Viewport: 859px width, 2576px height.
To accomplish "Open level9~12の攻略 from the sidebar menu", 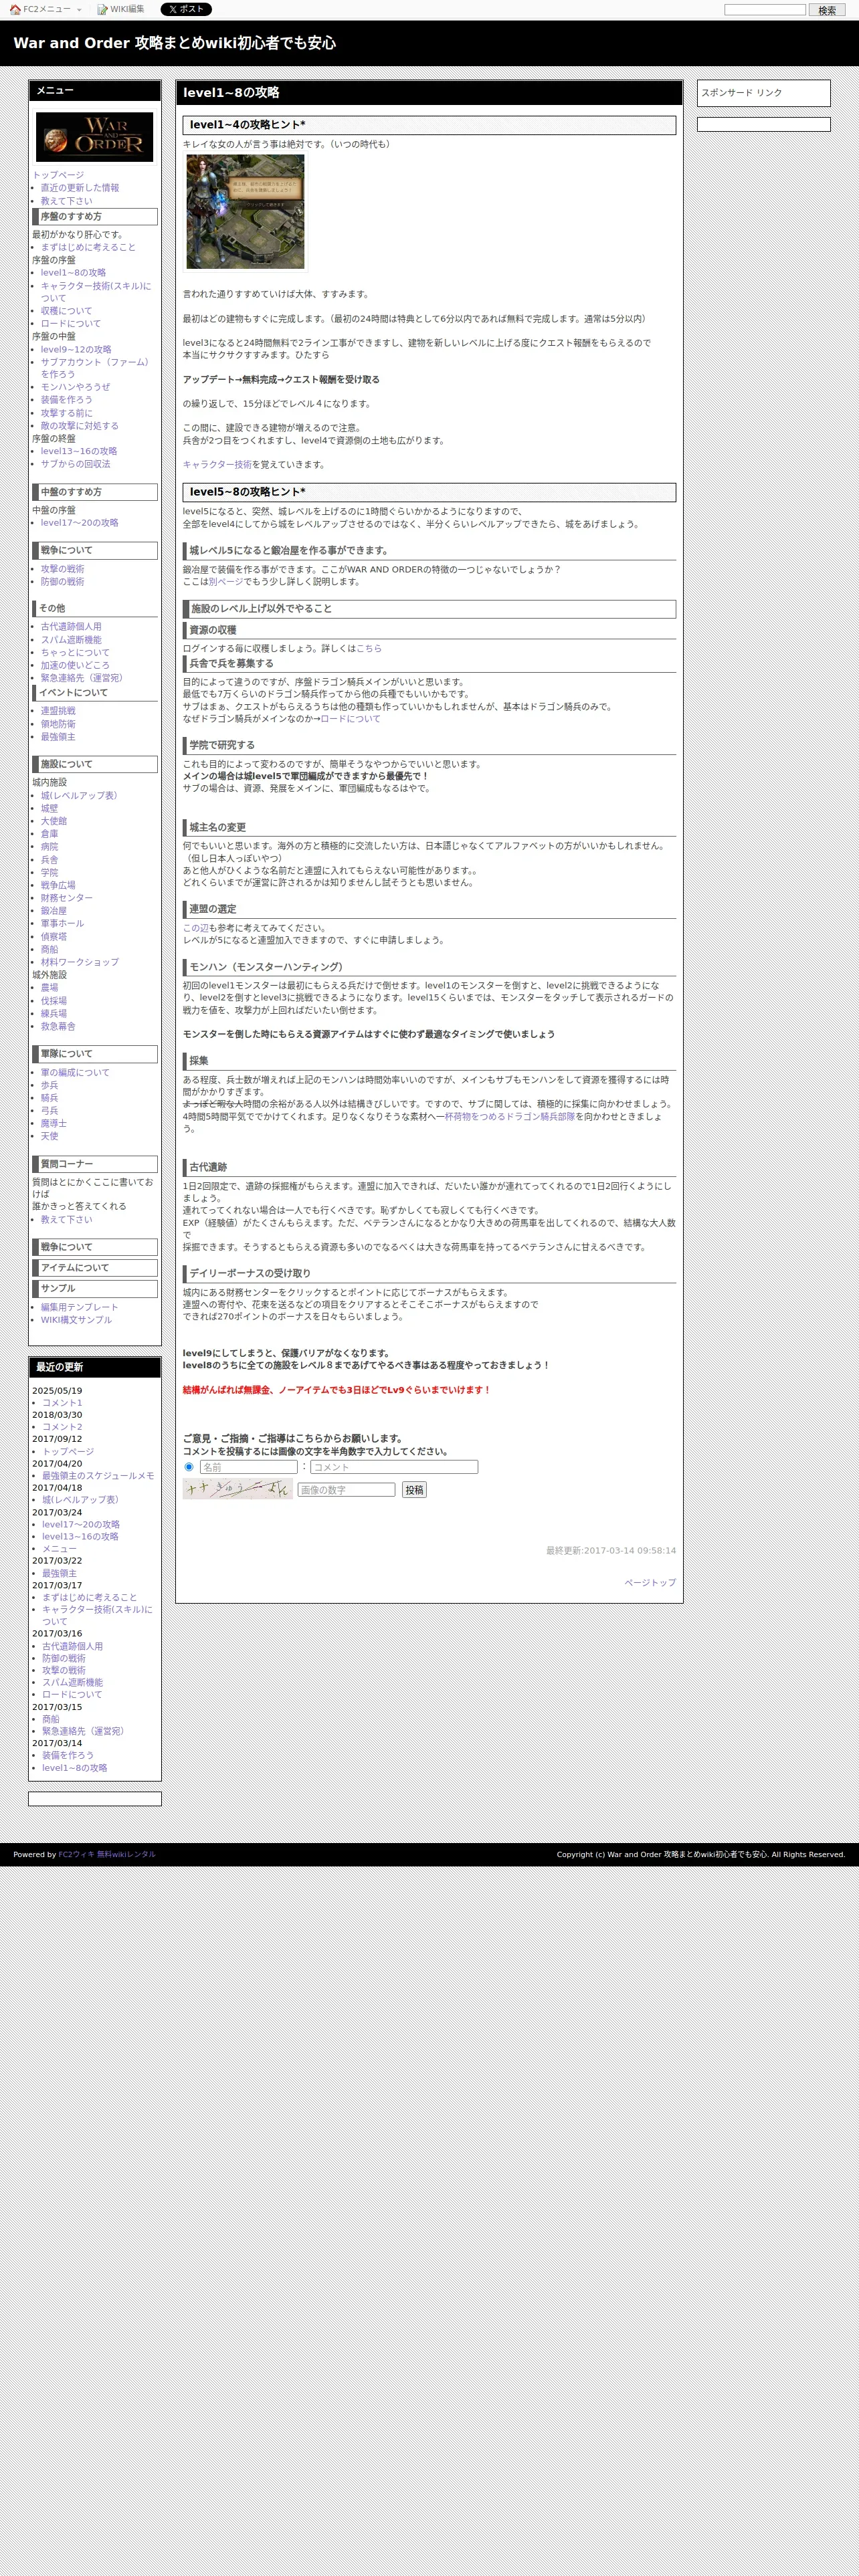I will [76, 349].
